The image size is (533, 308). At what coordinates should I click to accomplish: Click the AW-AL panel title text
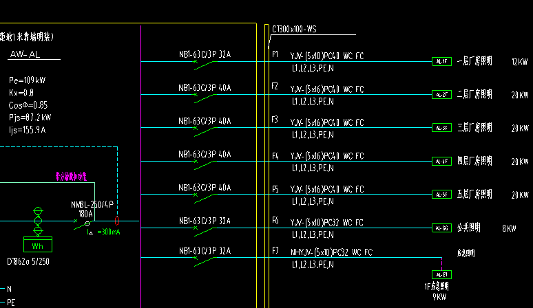(25, 54)
